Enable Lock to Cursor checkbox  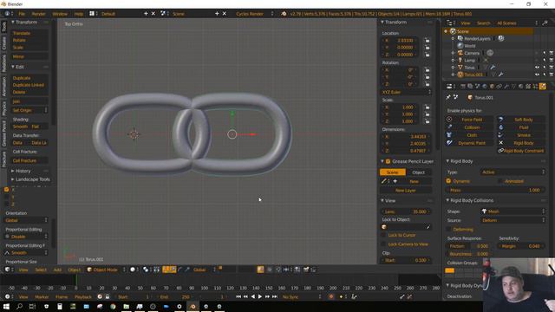click(383, 235)
